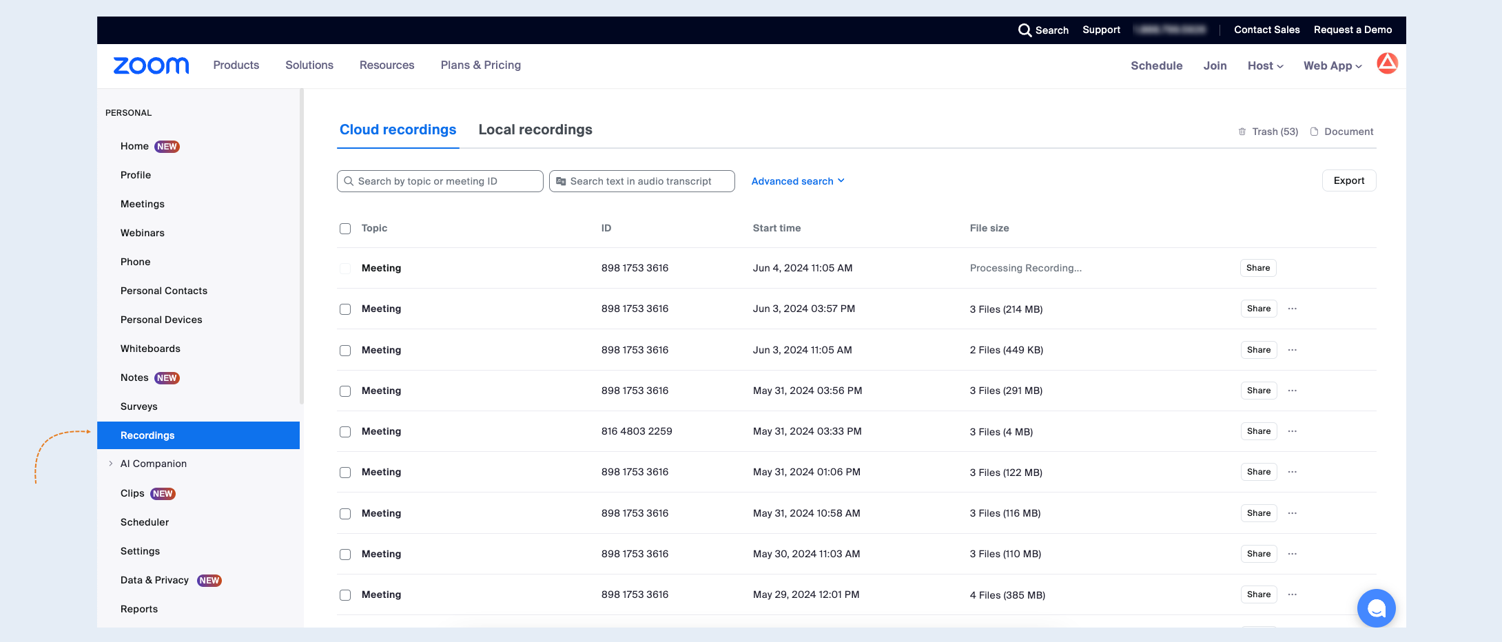The width and height of the screenshot is (1502, 642).
Task: Click the Search by topic or meeting ID field
Action: (x=440, y=181)
